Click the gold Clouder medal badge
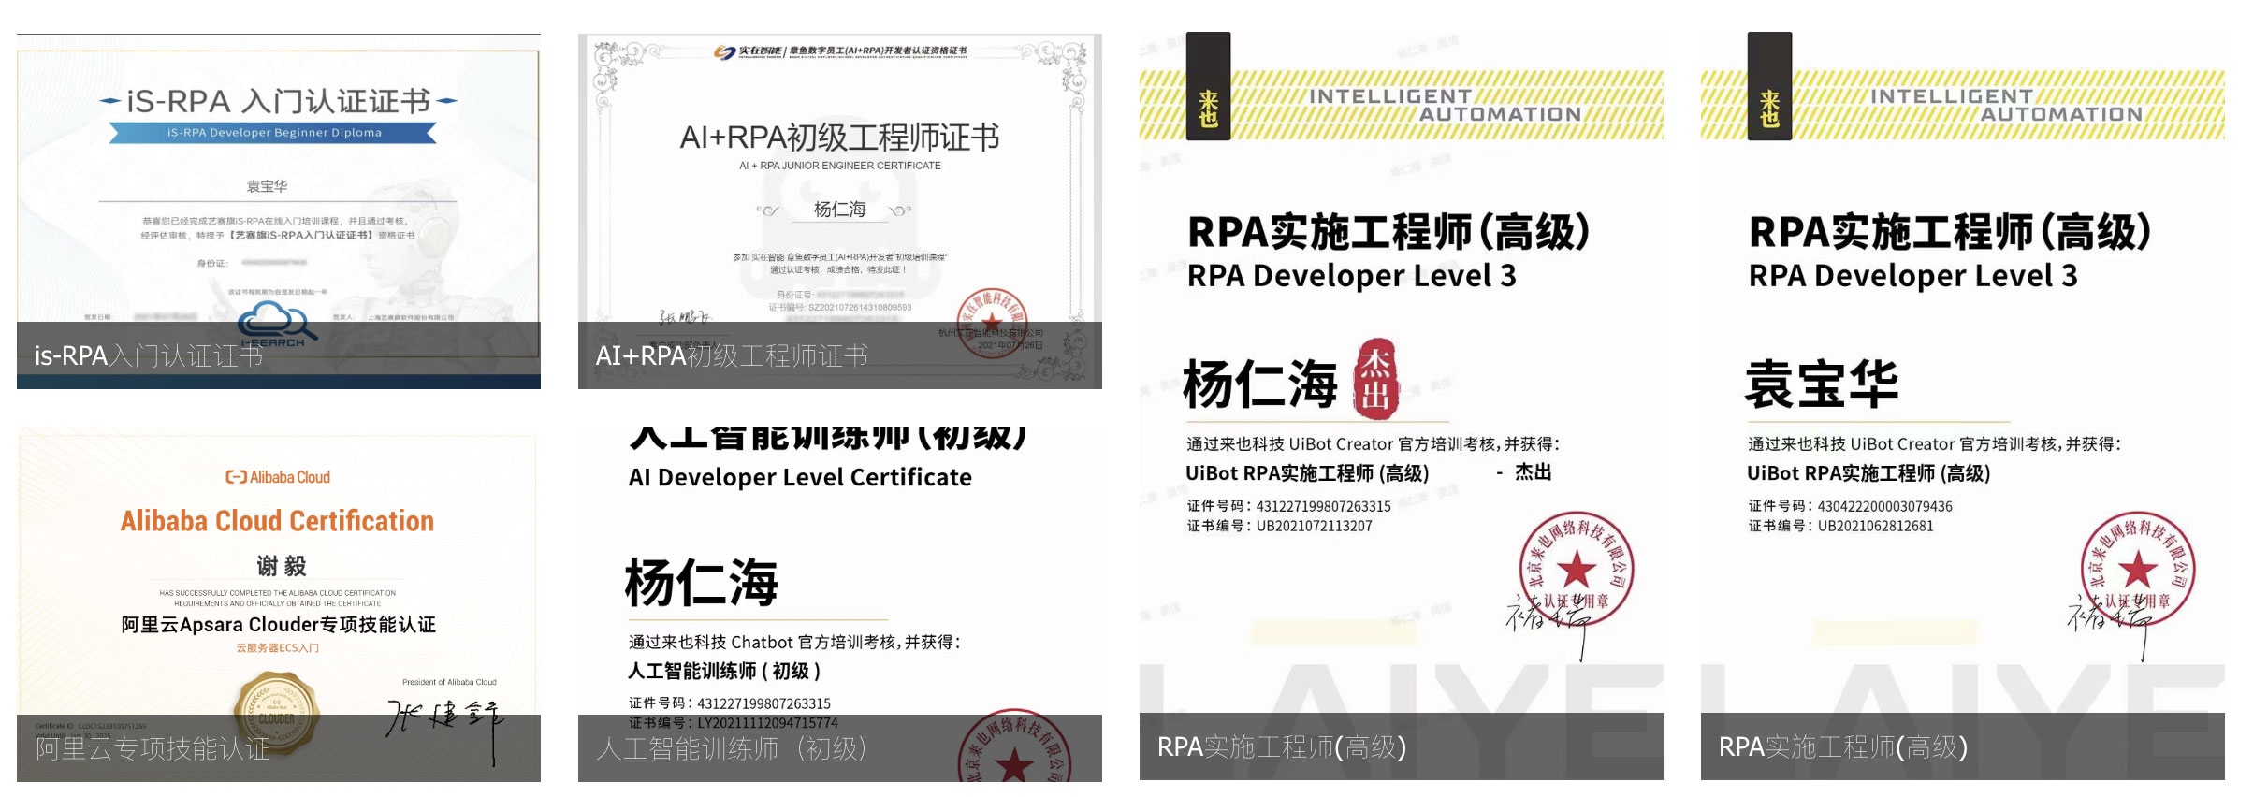The width and height of the screenshot is (2268, 797). pos(276,716)
